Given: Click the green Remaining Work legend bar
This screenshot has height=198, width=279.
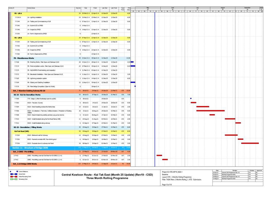Looking at the screenshot, I should pyautogui.click(x=14, y=179).
